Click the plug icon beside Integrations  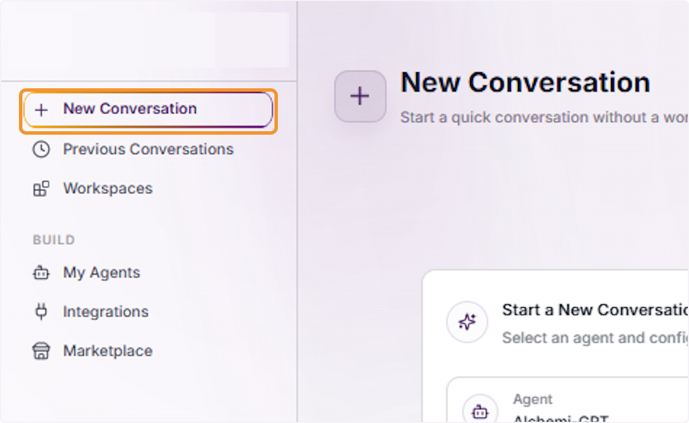pos(41,312)
